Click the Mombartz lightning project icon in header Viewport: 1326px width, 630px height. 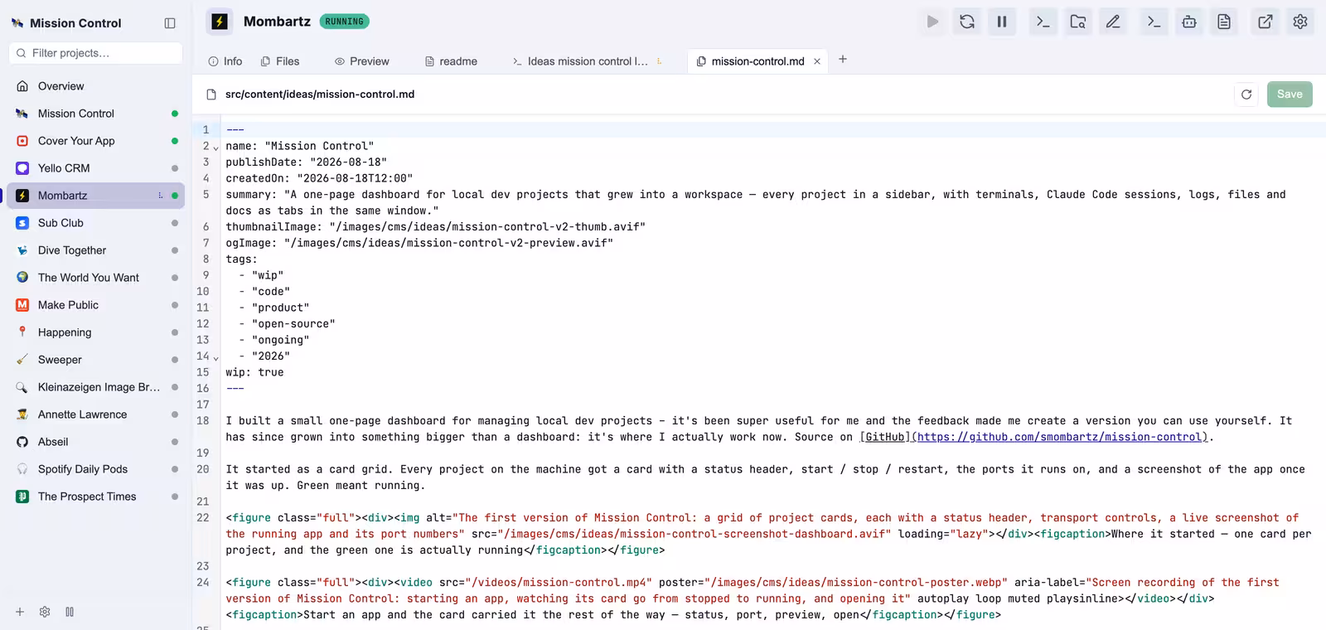click(x=220, y=22)
